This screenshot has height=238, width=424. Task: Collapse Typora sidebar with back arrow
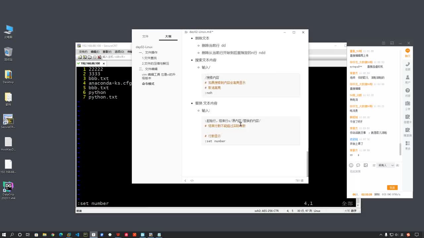[185, 180]
